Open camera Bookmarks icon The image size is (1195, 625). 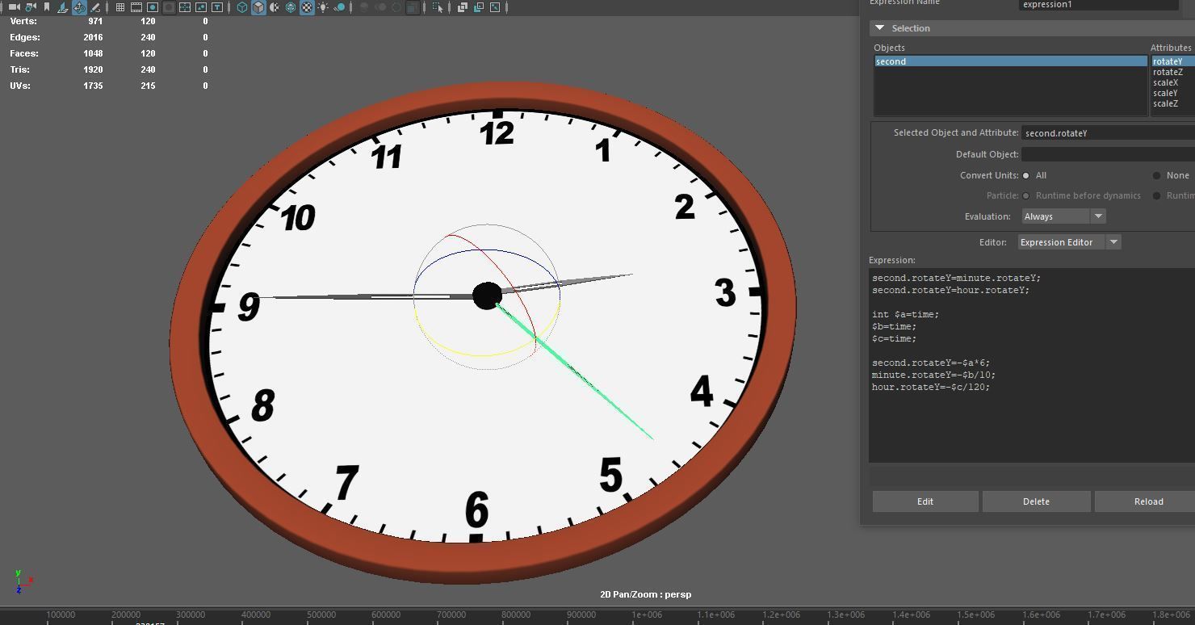[x=47, y=7]
